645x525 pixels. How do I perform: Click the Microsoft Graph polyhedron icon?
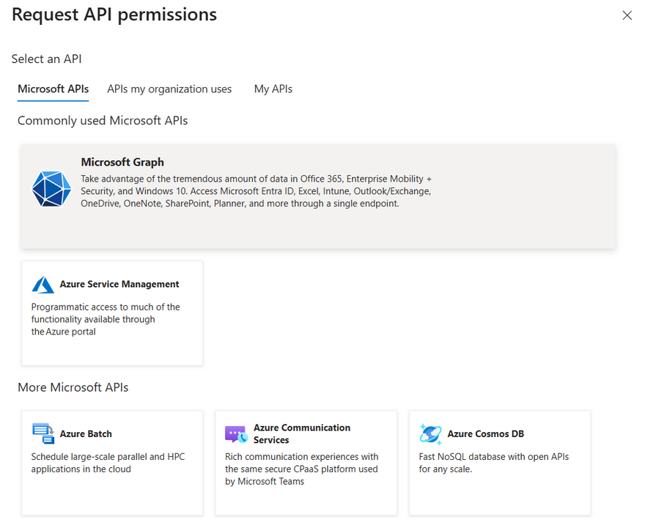click(51, 188)
